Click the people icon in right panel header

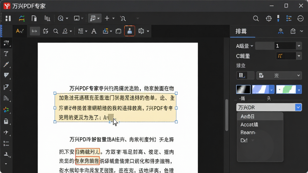click(281, 31)
